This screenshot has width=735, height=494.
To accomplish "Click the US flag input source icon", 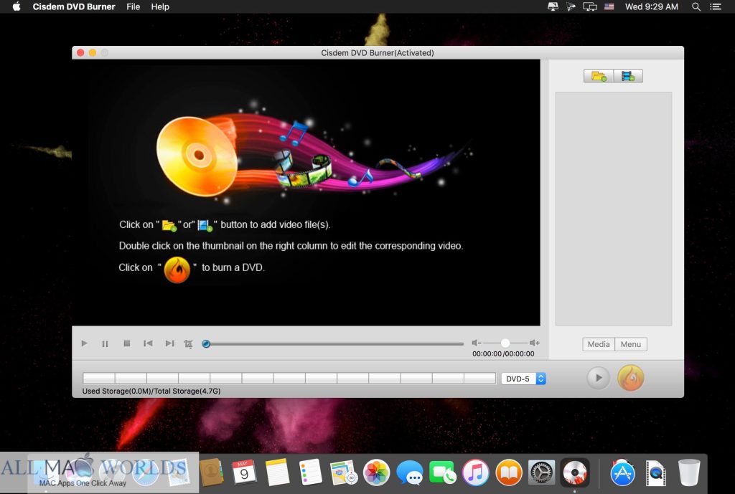I will click(609, 6).
